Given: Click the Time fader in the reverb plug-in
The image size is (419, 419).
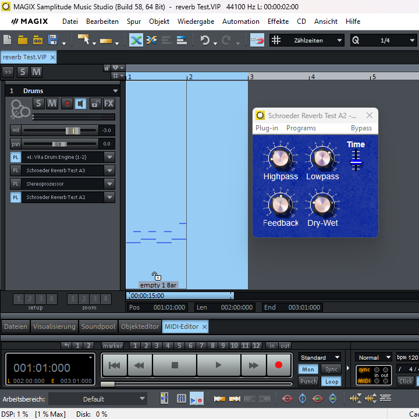Looking at the screenshot, I should [356, 162].
